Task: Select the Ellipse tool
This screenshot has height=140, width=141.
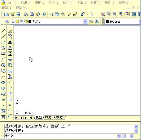Action: coord(3,82)
